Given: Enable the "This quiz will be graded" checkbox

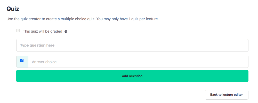Looking at the screenshot, I should (x=18, y=31).
